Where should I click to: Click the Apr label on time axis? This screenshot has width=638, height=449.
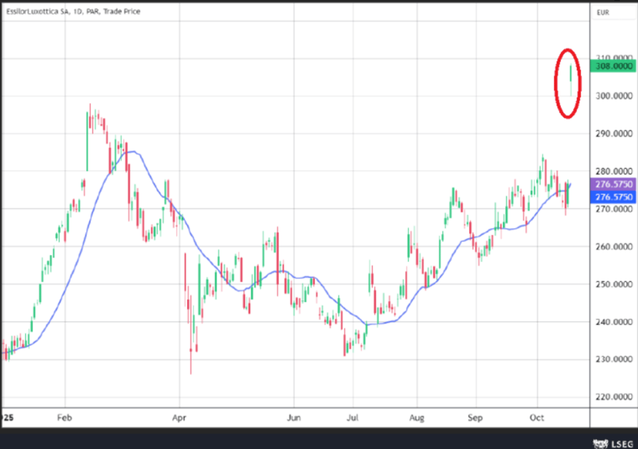[x=179, y=418]
